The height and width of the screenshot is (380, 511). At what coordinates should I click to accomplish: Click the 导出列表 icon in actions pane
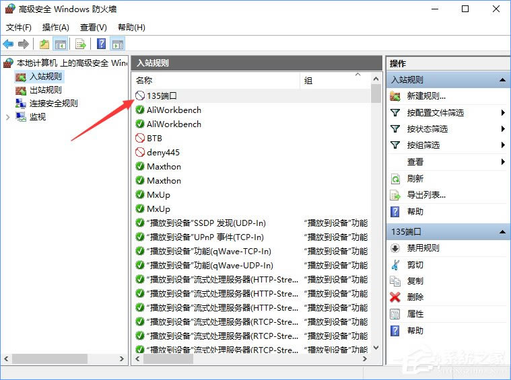[x=395, y=195]
